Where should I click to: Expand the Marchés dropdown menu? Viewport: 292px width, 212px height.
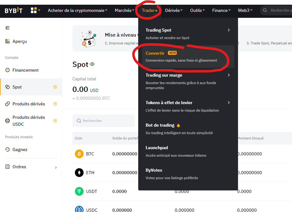point(124,10)
